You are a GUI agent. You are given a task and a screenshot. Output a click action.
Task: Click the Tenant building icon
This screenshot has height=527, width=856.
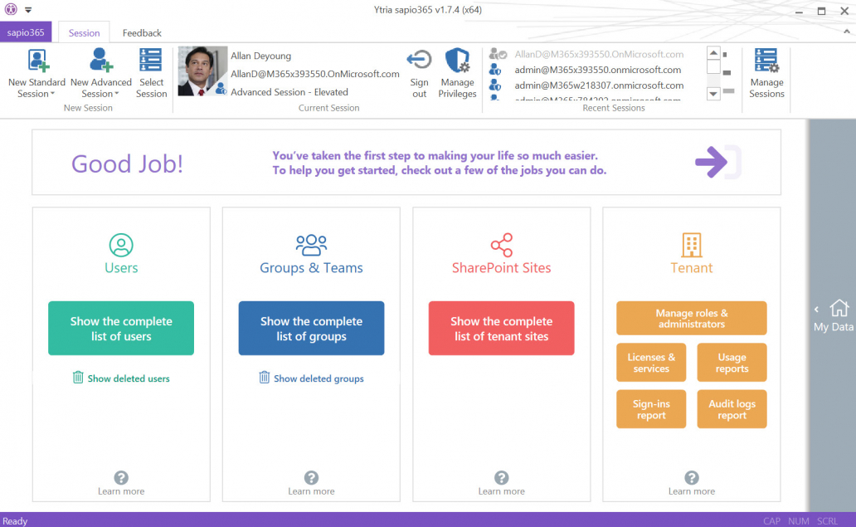point(691,245)
